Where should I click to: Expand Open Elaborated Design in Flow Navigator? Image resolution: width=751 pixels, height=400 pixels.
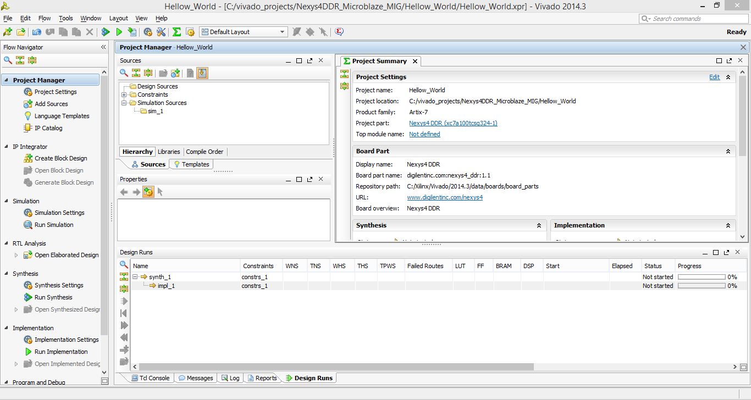point(16,255)
